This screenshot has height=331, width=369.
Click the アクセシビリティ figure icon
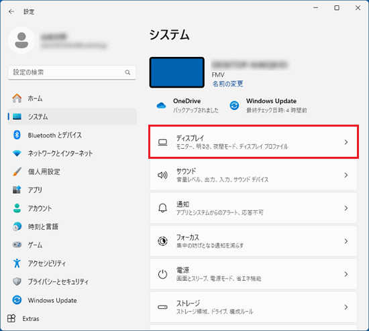[x=17, y=263]
